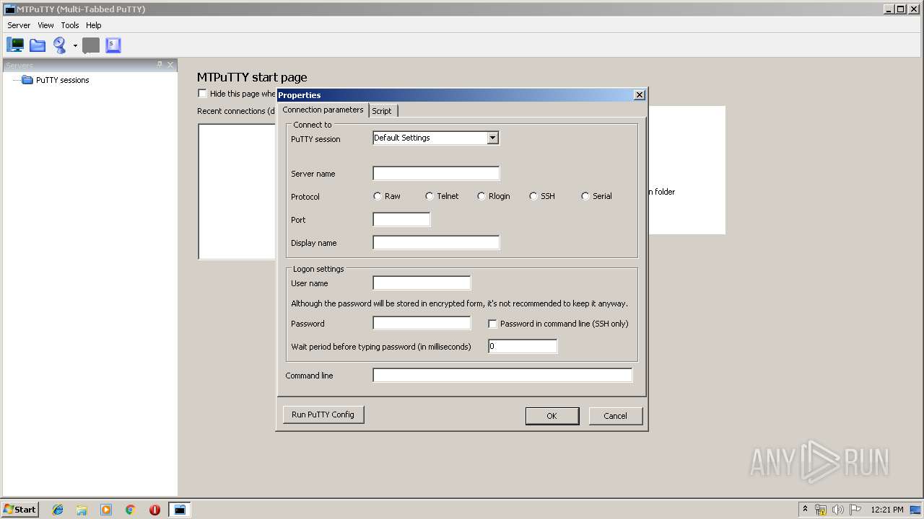
Task: Click into the Display name field
Action: pyautogui.click(x=436, y=242)
